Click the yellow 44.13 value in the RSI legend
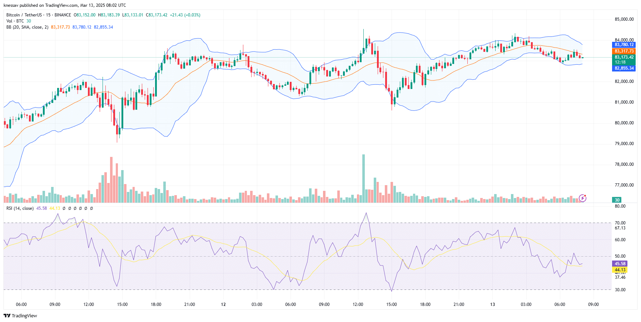 (x=55, y=208)
